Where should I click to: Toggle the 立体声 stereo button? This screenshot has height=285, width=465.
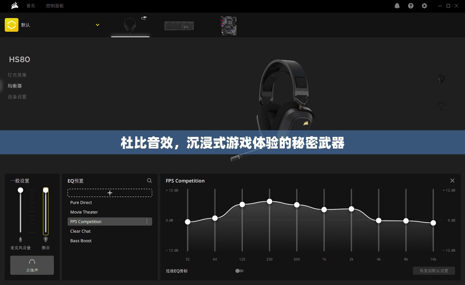pyautogui.click(x=32, y=265)
